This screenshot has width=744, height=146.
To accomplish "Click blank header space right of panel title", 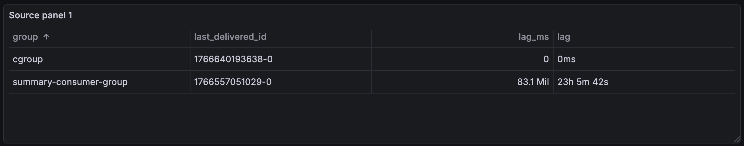I will (381, 15).
